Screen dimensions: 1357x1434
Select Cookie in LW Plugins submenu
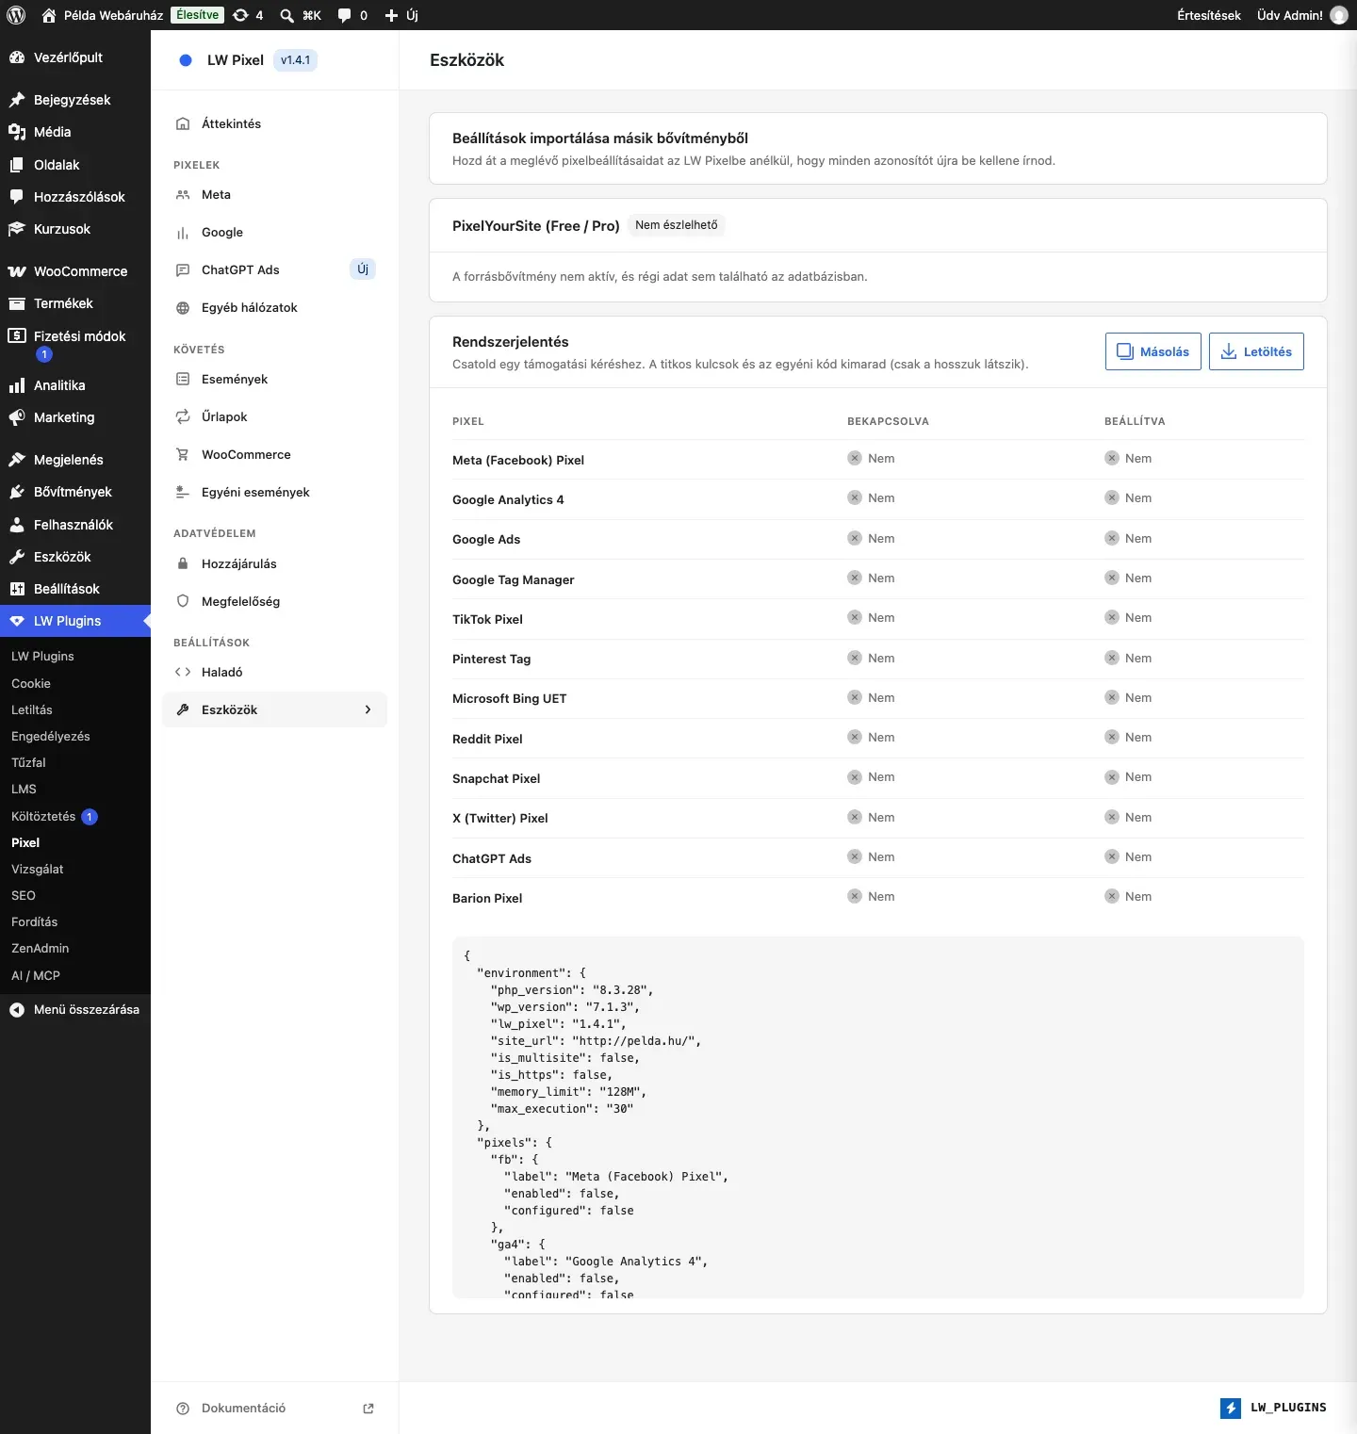75,683
